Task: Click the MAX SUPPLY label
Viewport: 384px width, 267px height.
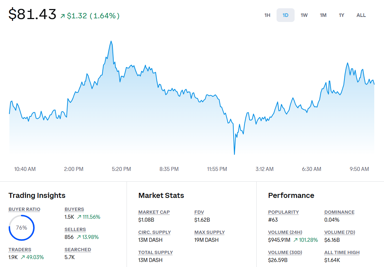Action: (x=209, y=232)
